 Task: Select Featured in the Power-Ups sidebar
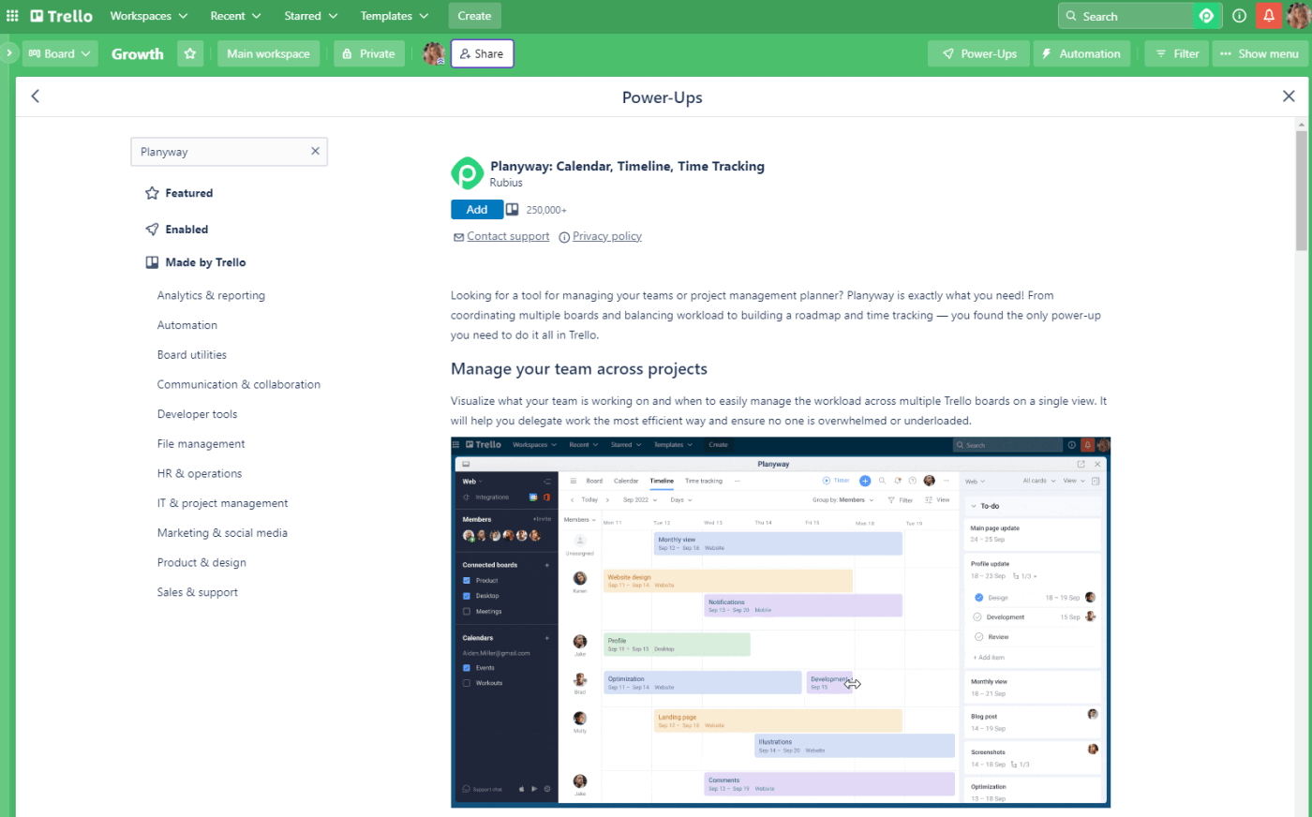tap(189, 192)
